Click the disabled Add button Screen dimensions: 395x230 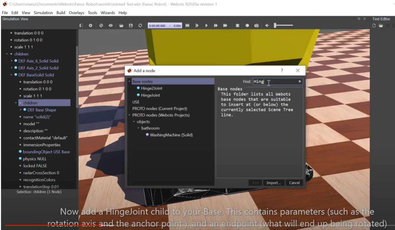pos(255,183)
